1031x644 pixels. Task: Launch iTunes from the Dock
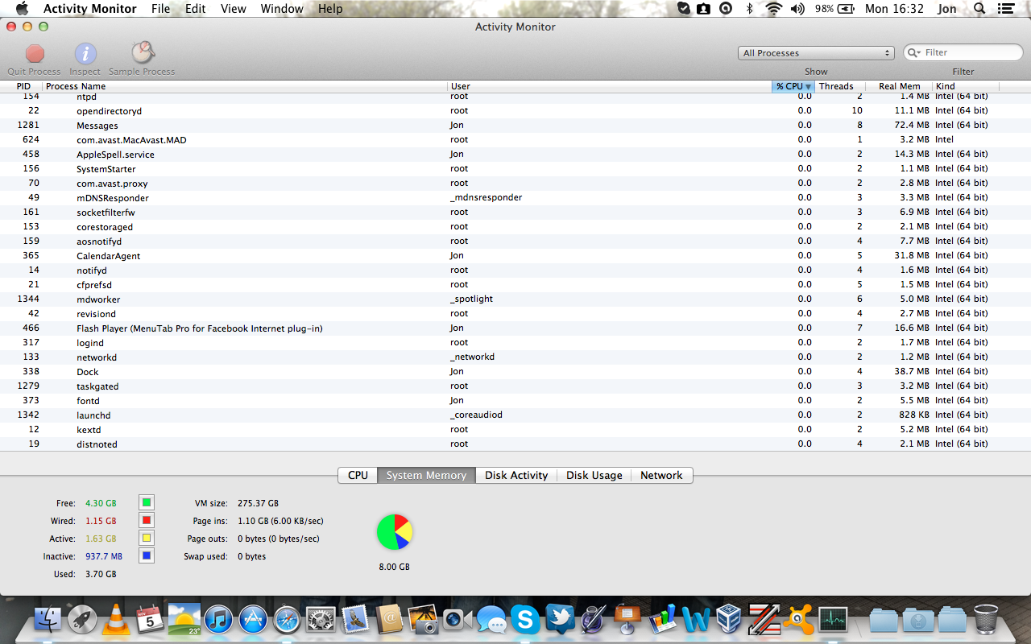click(x=218, y=619)
